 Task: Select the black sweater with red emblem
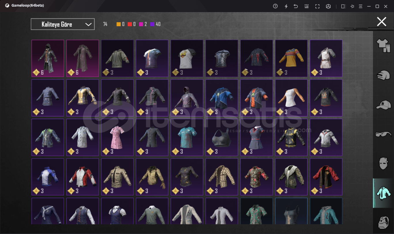click(x=326, y=98)
